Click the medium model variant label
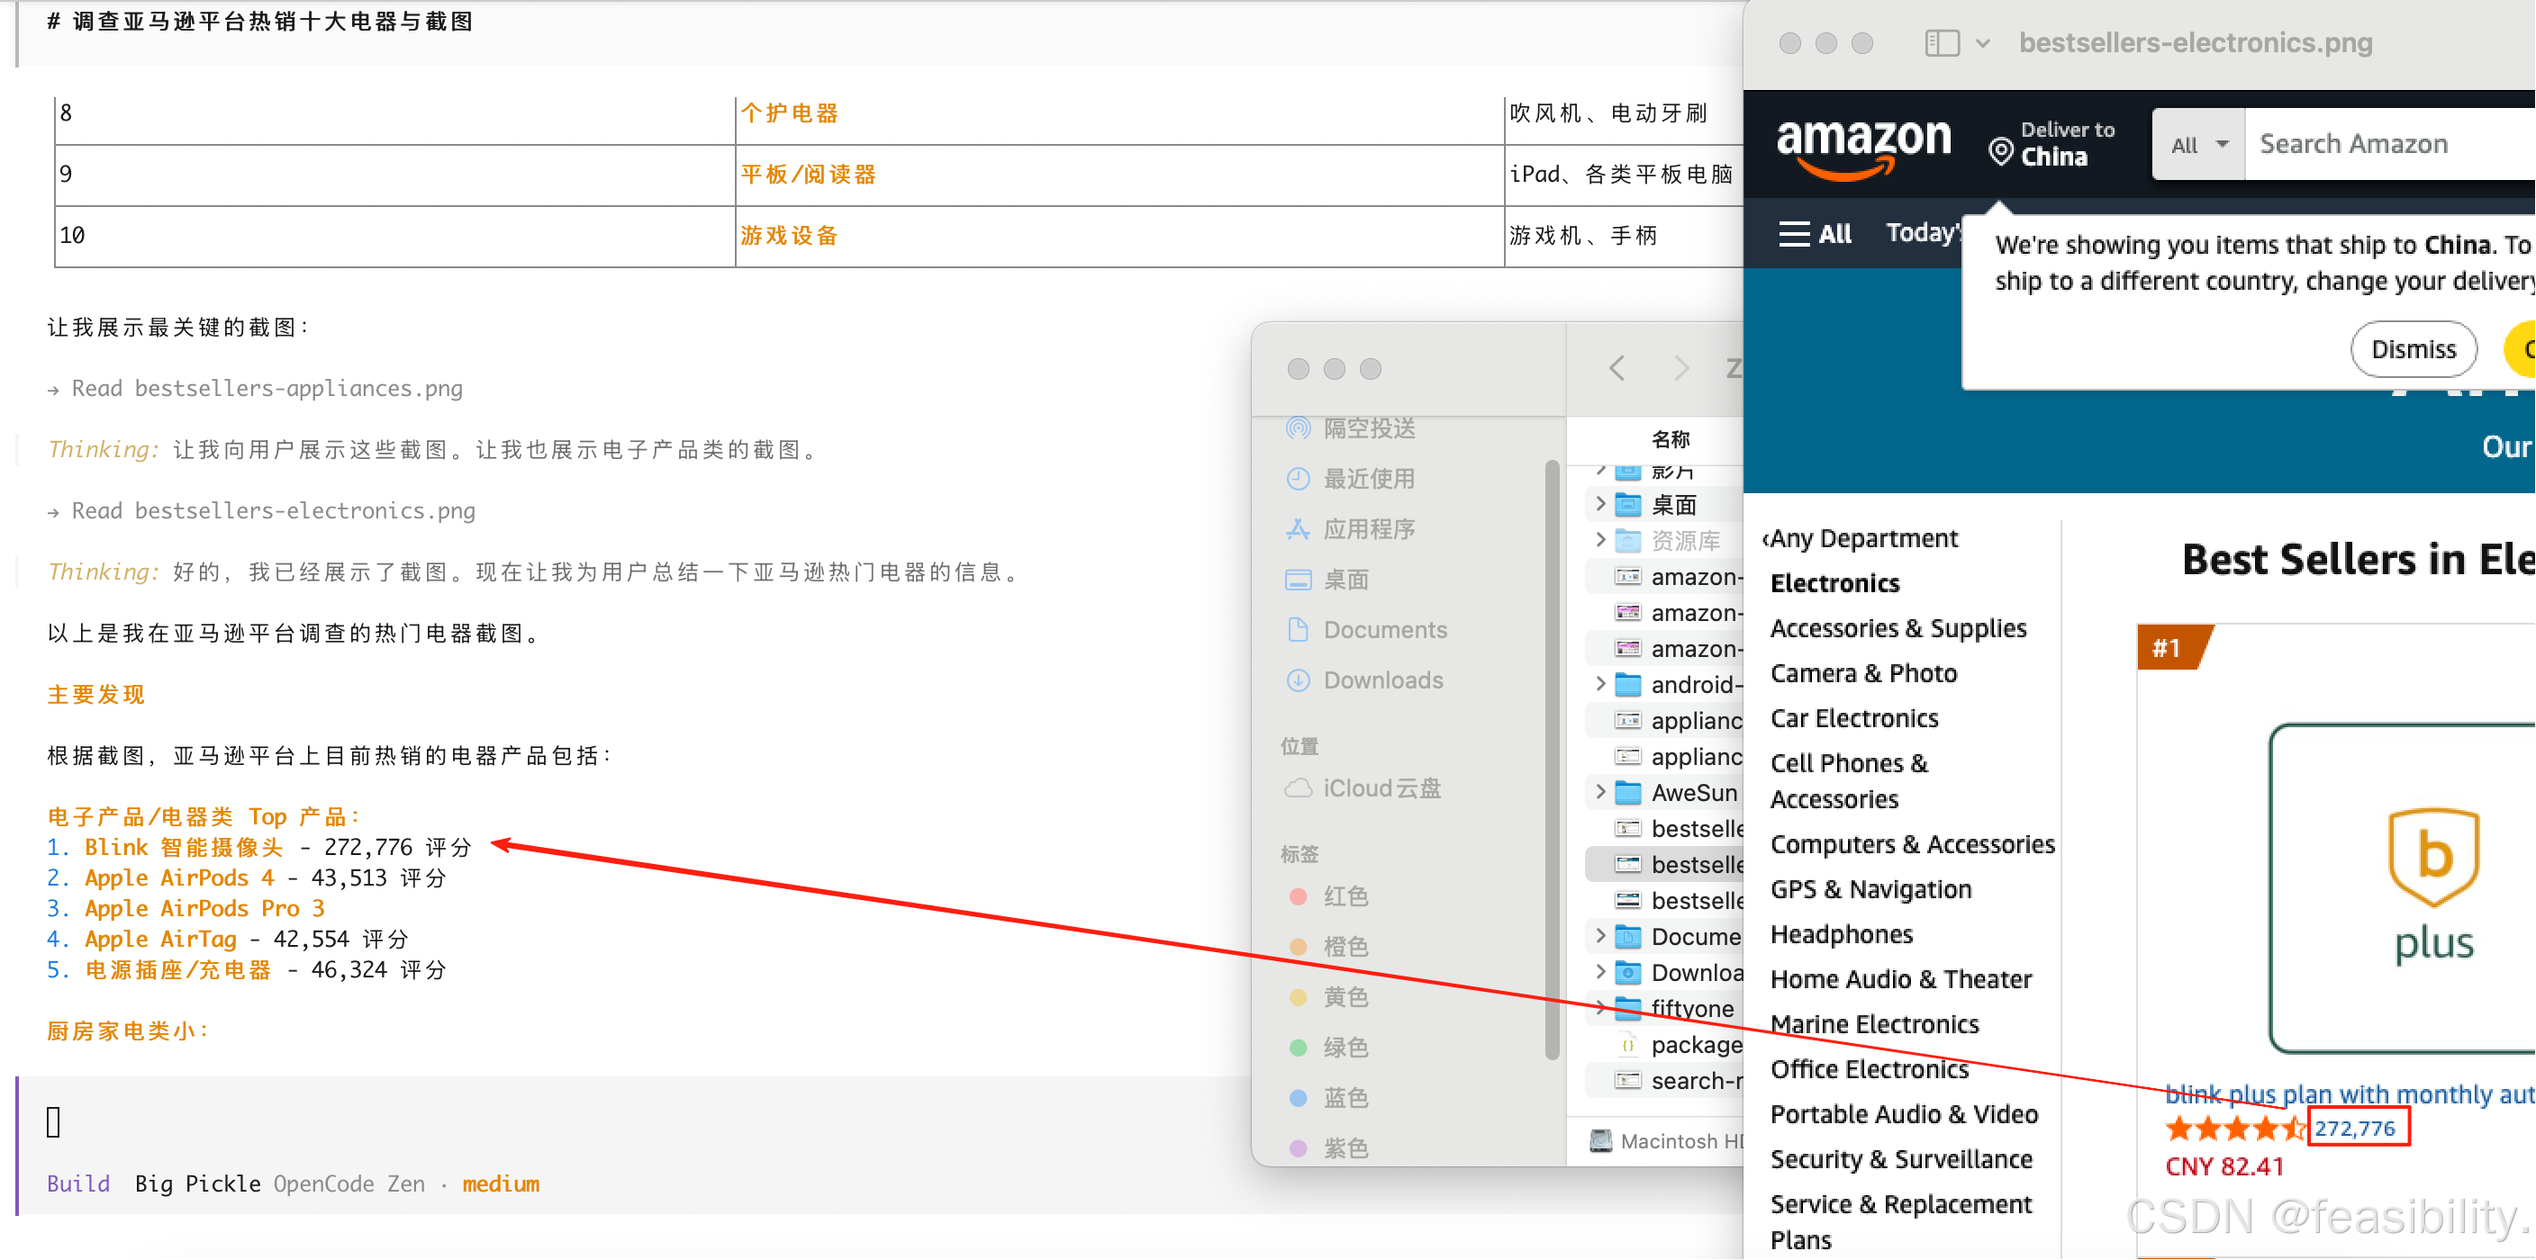The height and width of the screenshot is (1260, 2536). point(500,1183)
